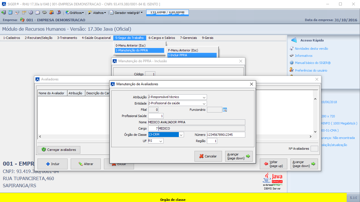Image resolution: width=360 pixels, height=202 pixels.
Task: Select 0-Menu Anterior (Esc) submenu entry
Action: click(139, 45)
